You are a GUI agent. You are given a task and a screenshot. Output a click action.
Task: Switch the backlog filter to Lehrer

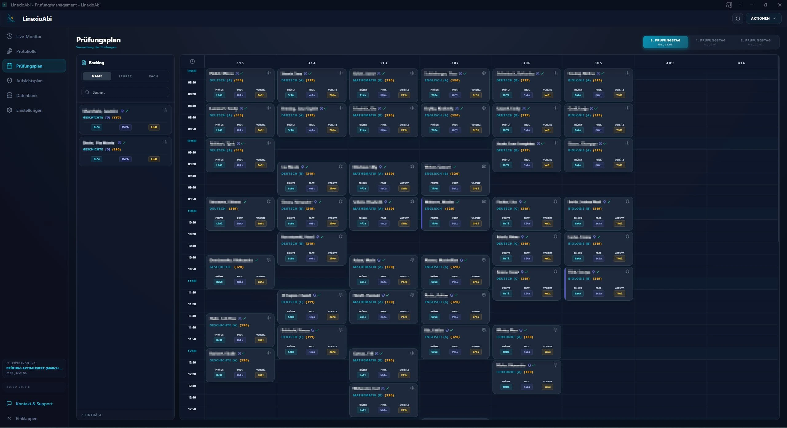pos(125,76)
